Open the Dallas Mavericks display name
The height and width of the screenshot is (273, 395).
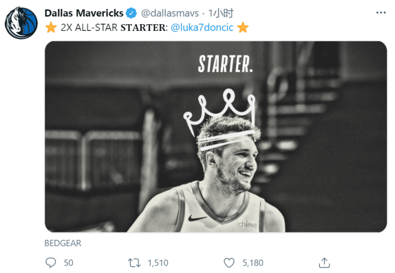[84, 13]
